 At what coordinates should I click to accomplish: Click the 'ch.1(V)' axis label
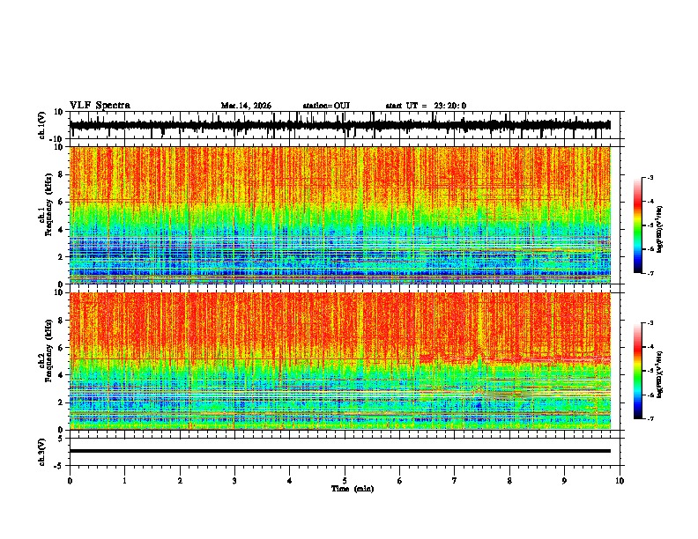tap(42, 125)
